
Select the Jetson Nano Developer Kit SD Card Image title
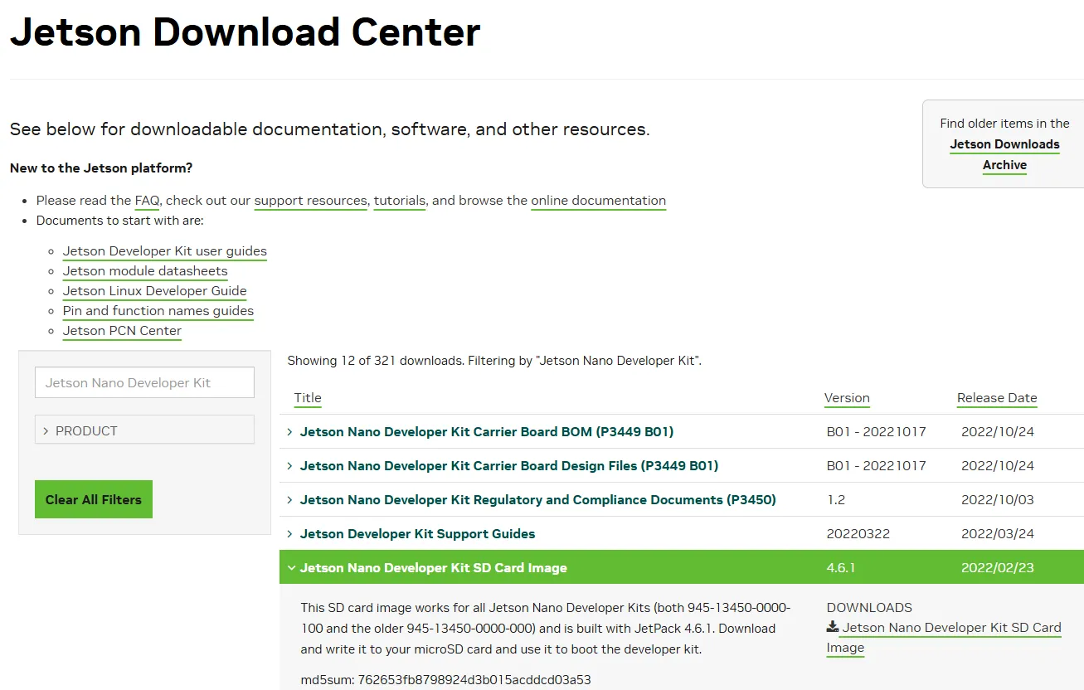pos(434,568)
